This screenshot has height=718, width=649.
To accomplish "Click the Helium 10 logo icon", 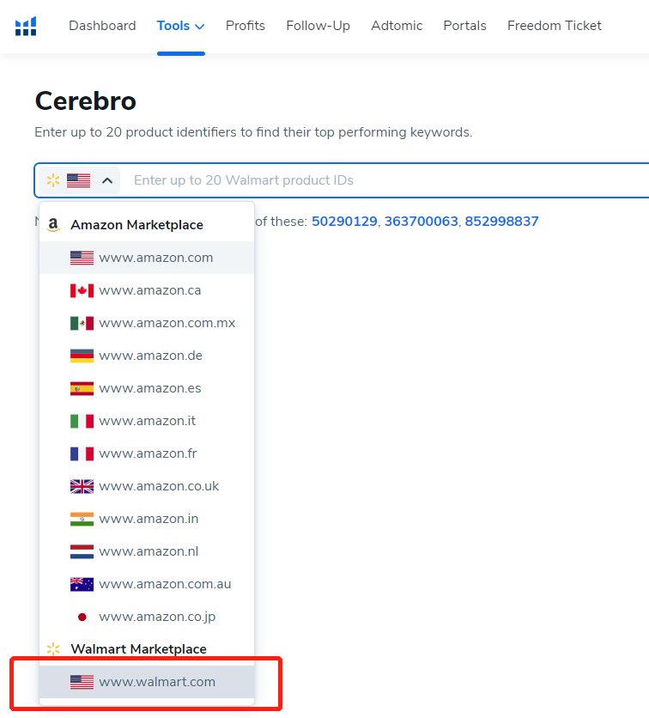I will point(26,26).
